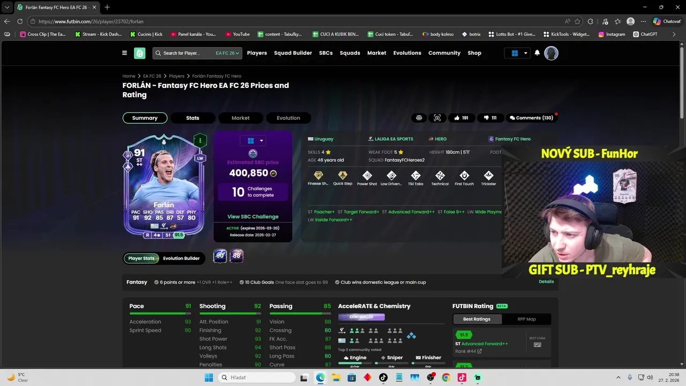Open the SBCs menu
The image size is (686, 386).
point(326,53)
